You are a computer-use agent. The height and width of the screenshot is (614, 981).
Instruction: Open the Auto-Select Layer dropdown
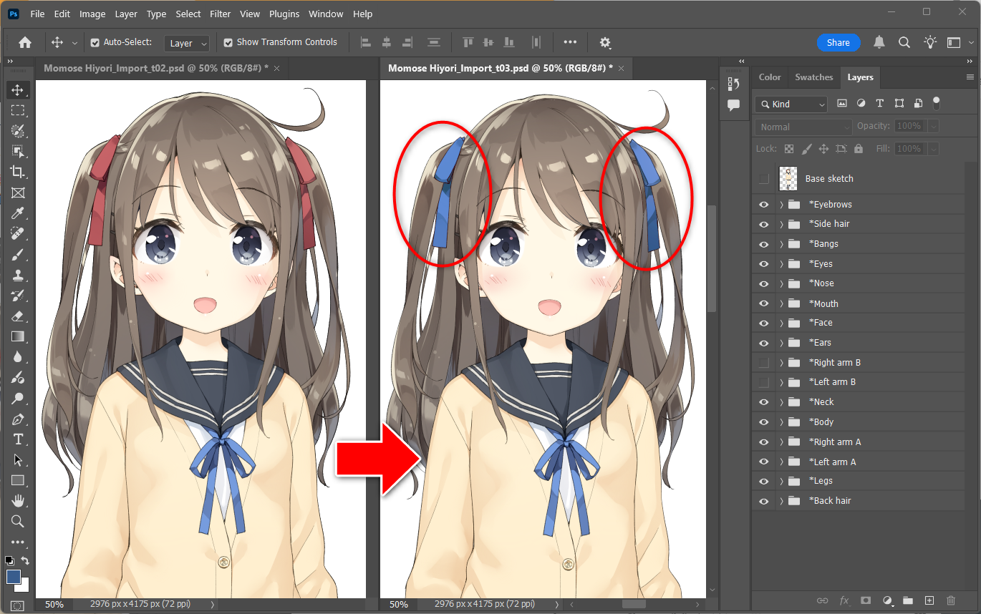[187, 44]
